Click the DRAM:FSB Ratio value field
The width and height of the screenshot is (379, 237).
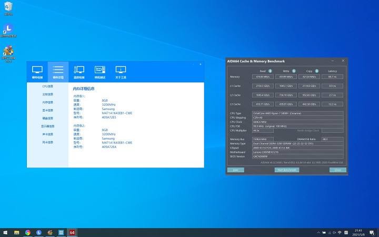tap(332, 139)
